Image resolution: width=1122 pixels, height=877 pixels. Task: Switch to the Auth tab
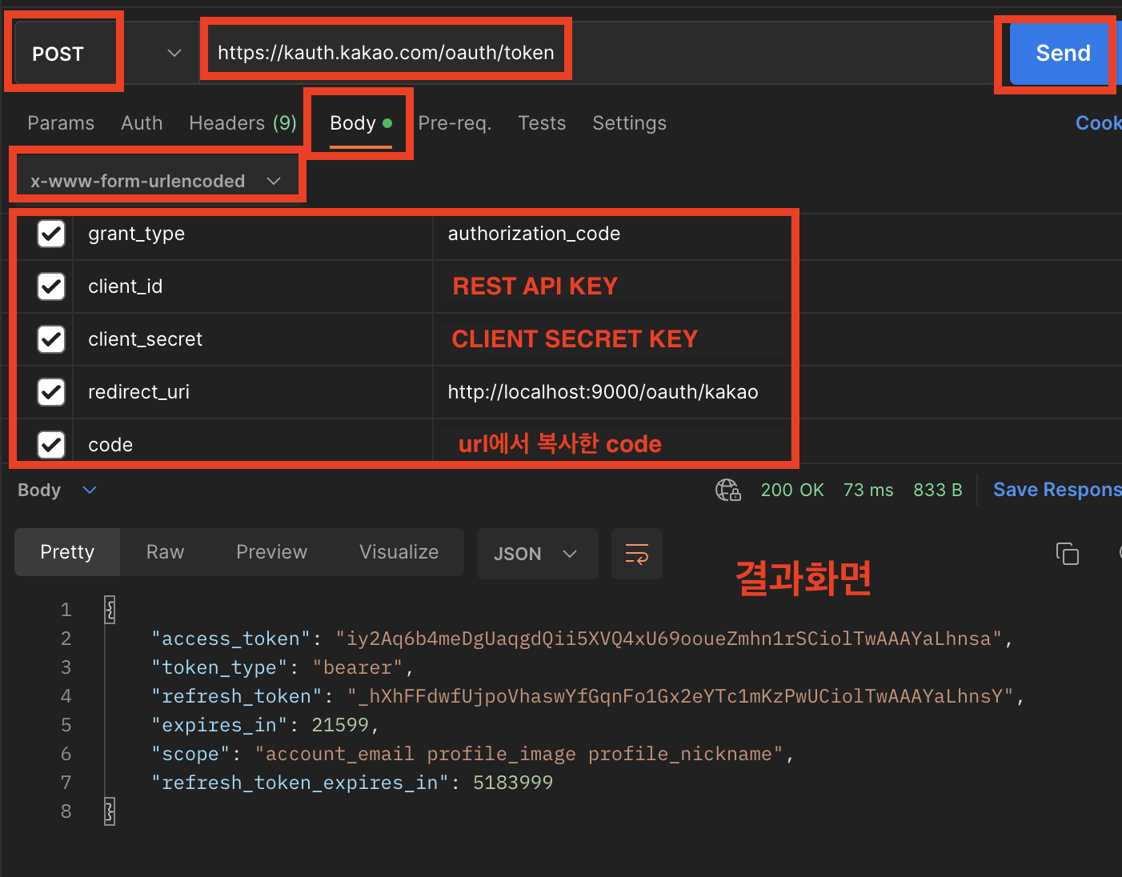[x=142, y=123]
